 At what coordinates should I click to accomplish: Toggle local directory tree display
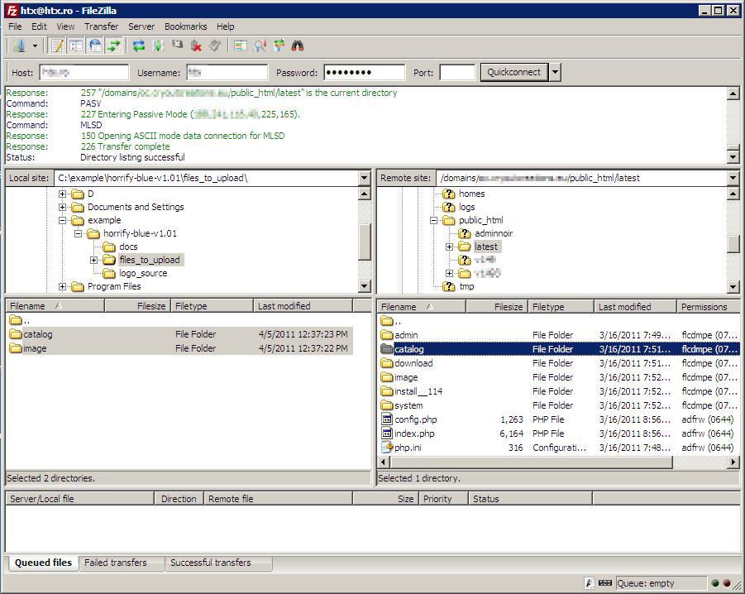76,46
